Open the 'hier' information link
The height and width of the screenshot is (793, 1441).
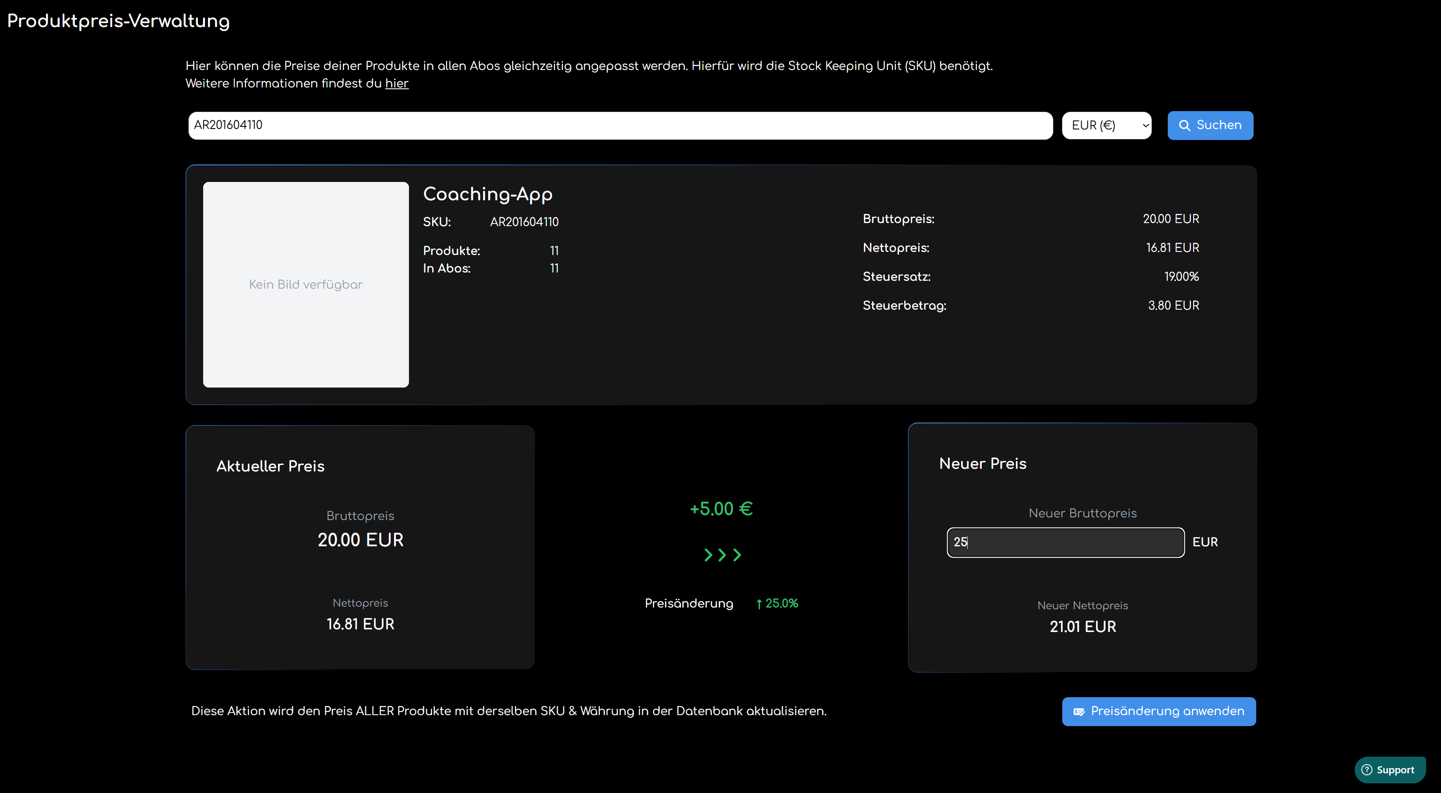(397, 83)
